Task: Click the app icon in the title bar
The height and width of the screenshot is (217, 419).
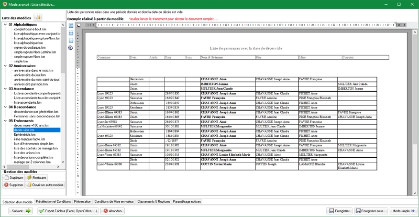Action: click(5, 4)
